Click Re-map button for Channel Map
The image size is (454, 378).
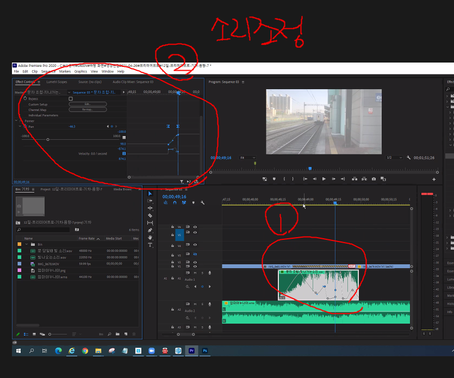point(88,109)
